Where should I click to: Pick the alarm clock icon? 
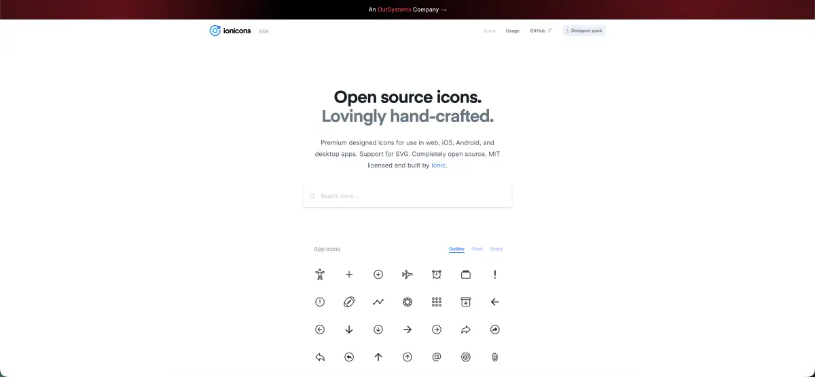(x=437, y=275)
